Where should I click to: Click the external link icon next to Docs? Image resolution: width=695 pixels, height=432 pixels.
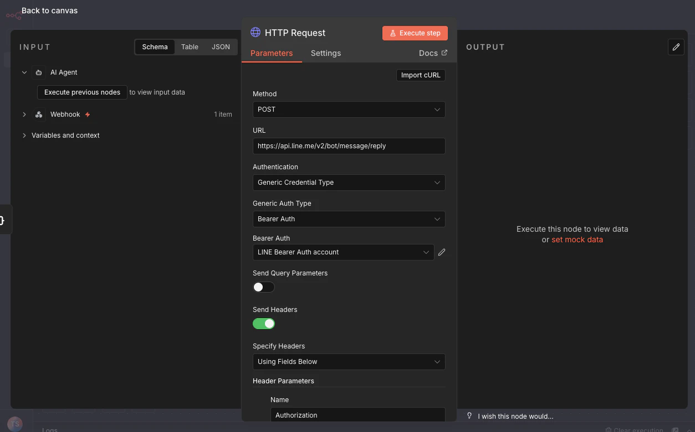[444, 53]
